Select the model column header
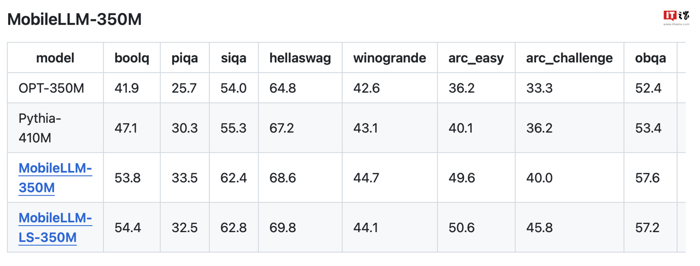This screenshot has width=700, height=266. click(x=55, y=58)
